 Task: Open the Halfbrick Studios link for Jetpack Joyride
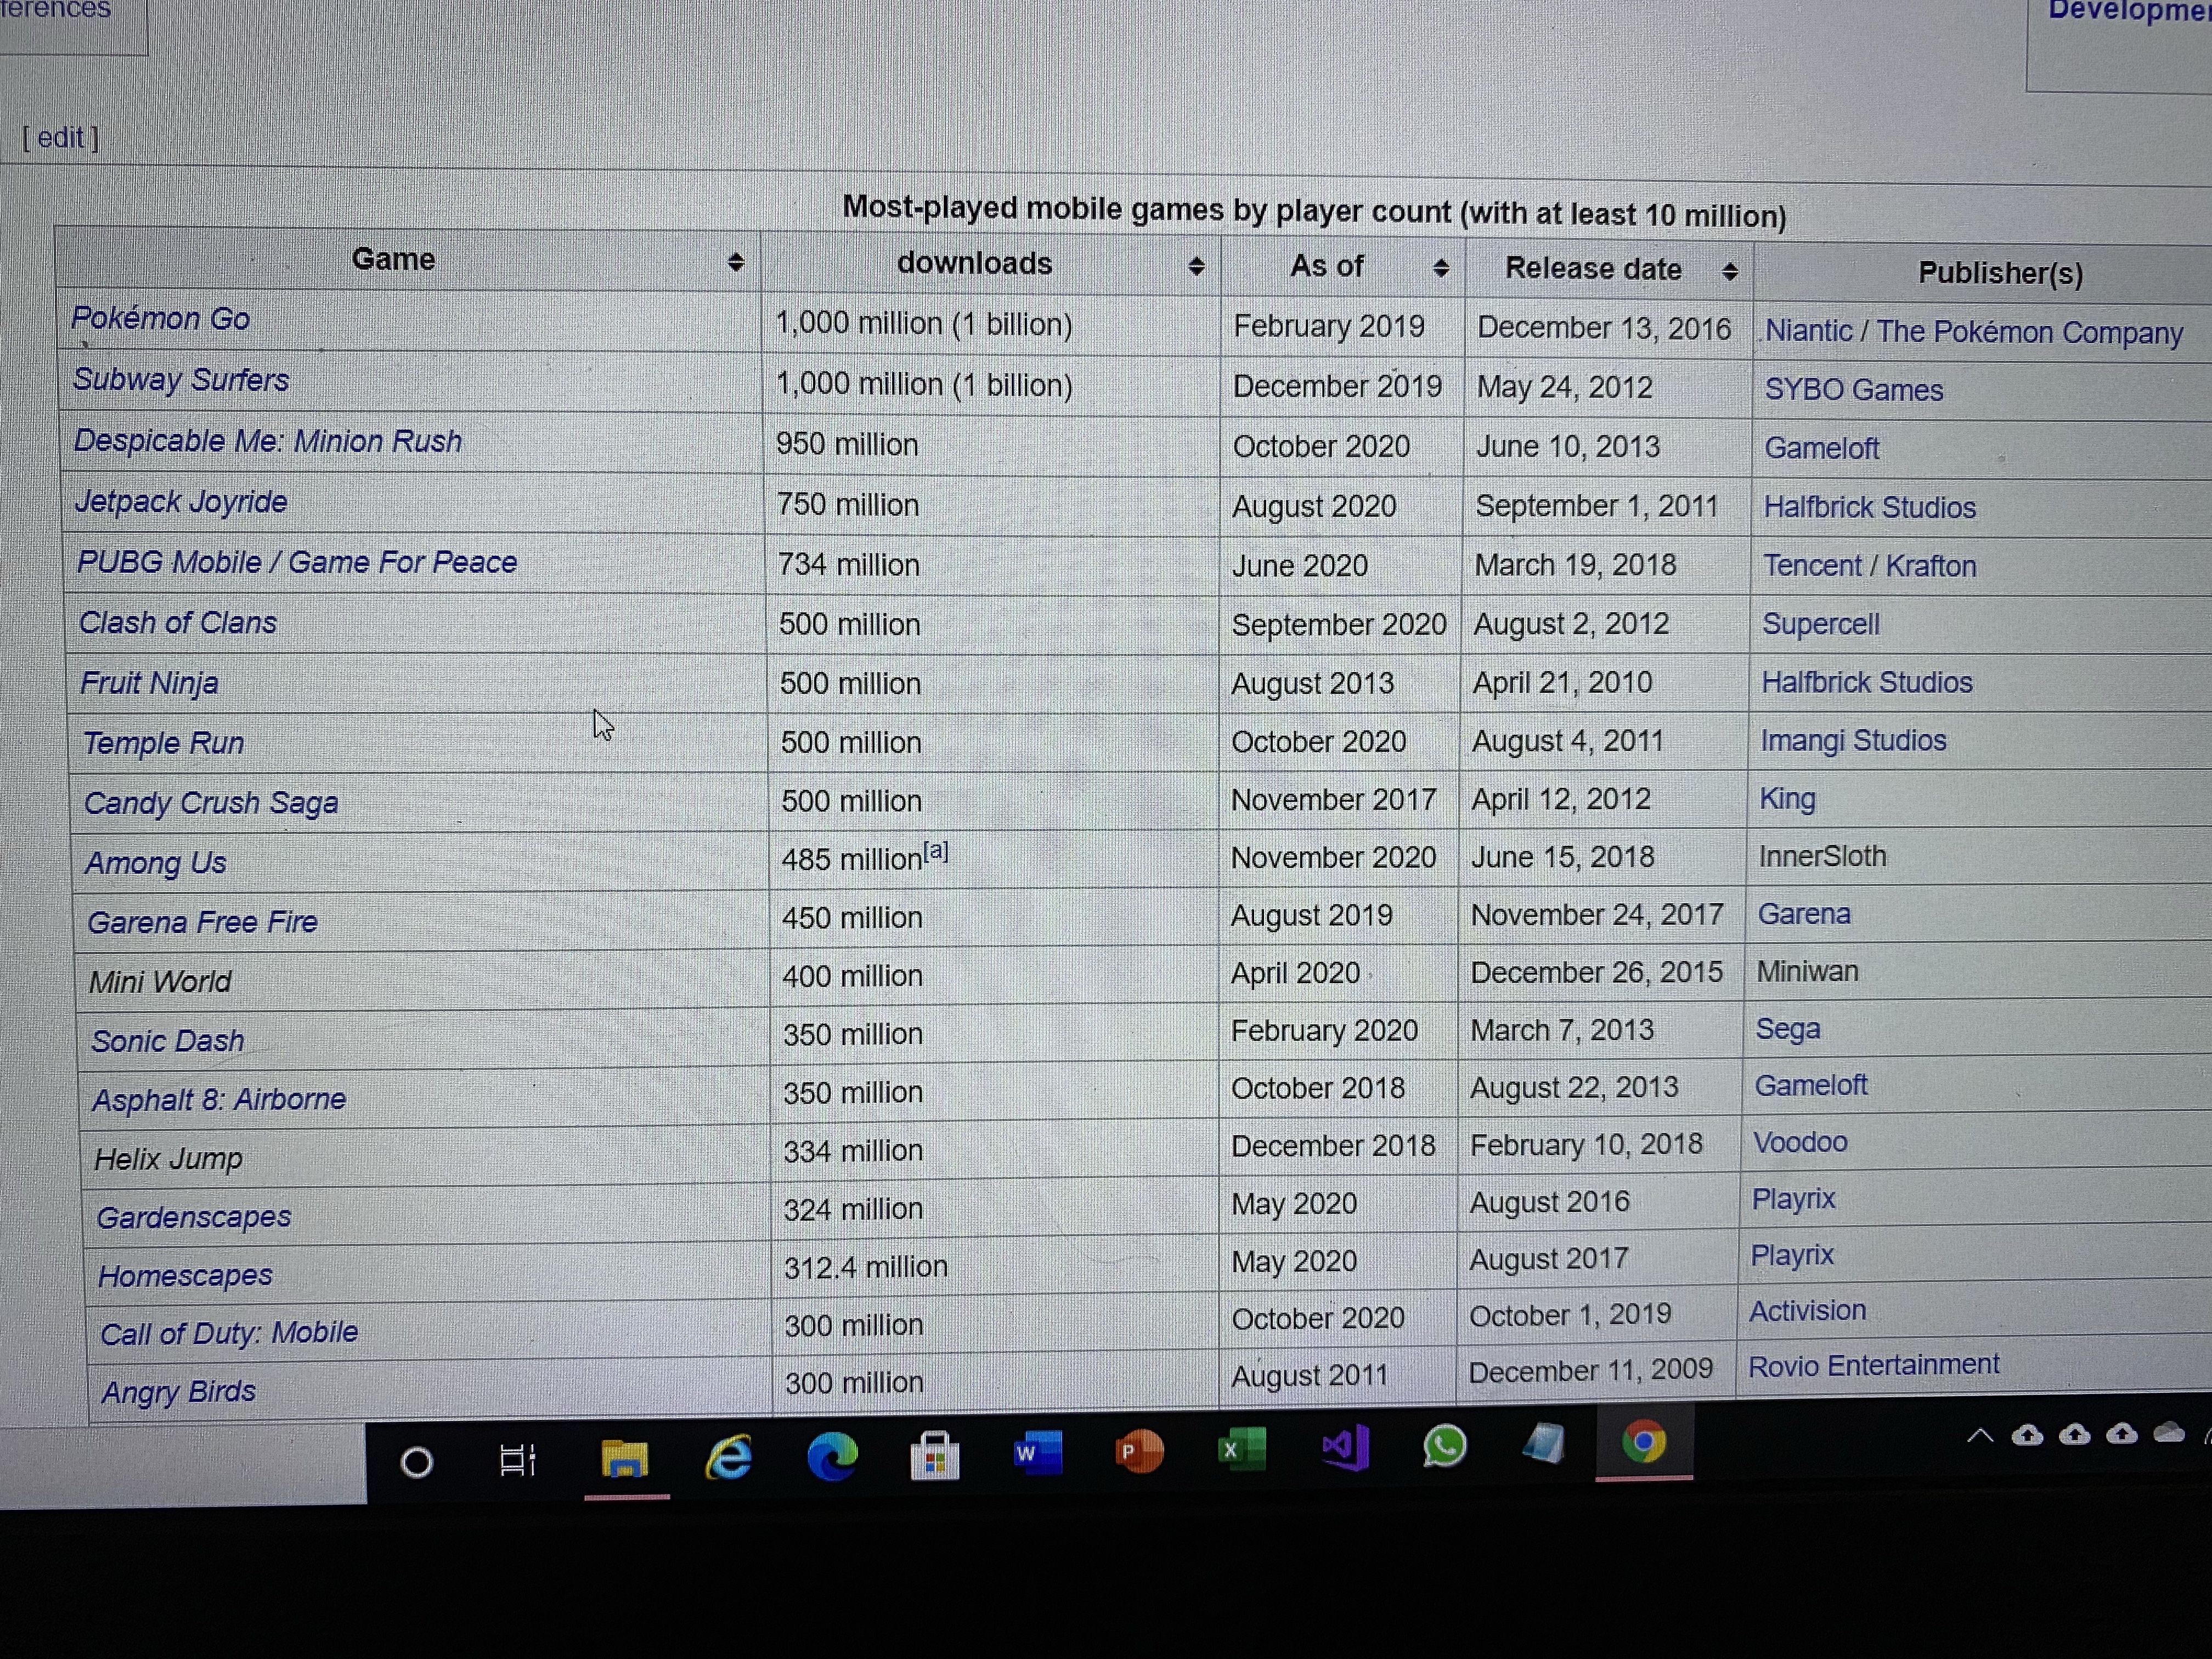pos(1869,507)
